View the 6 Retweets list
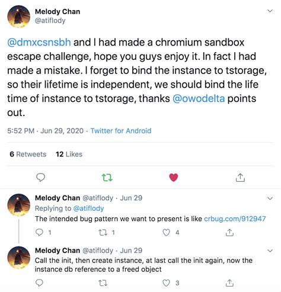The height and width of the screenshot is (292, 281). pos(28,154)
